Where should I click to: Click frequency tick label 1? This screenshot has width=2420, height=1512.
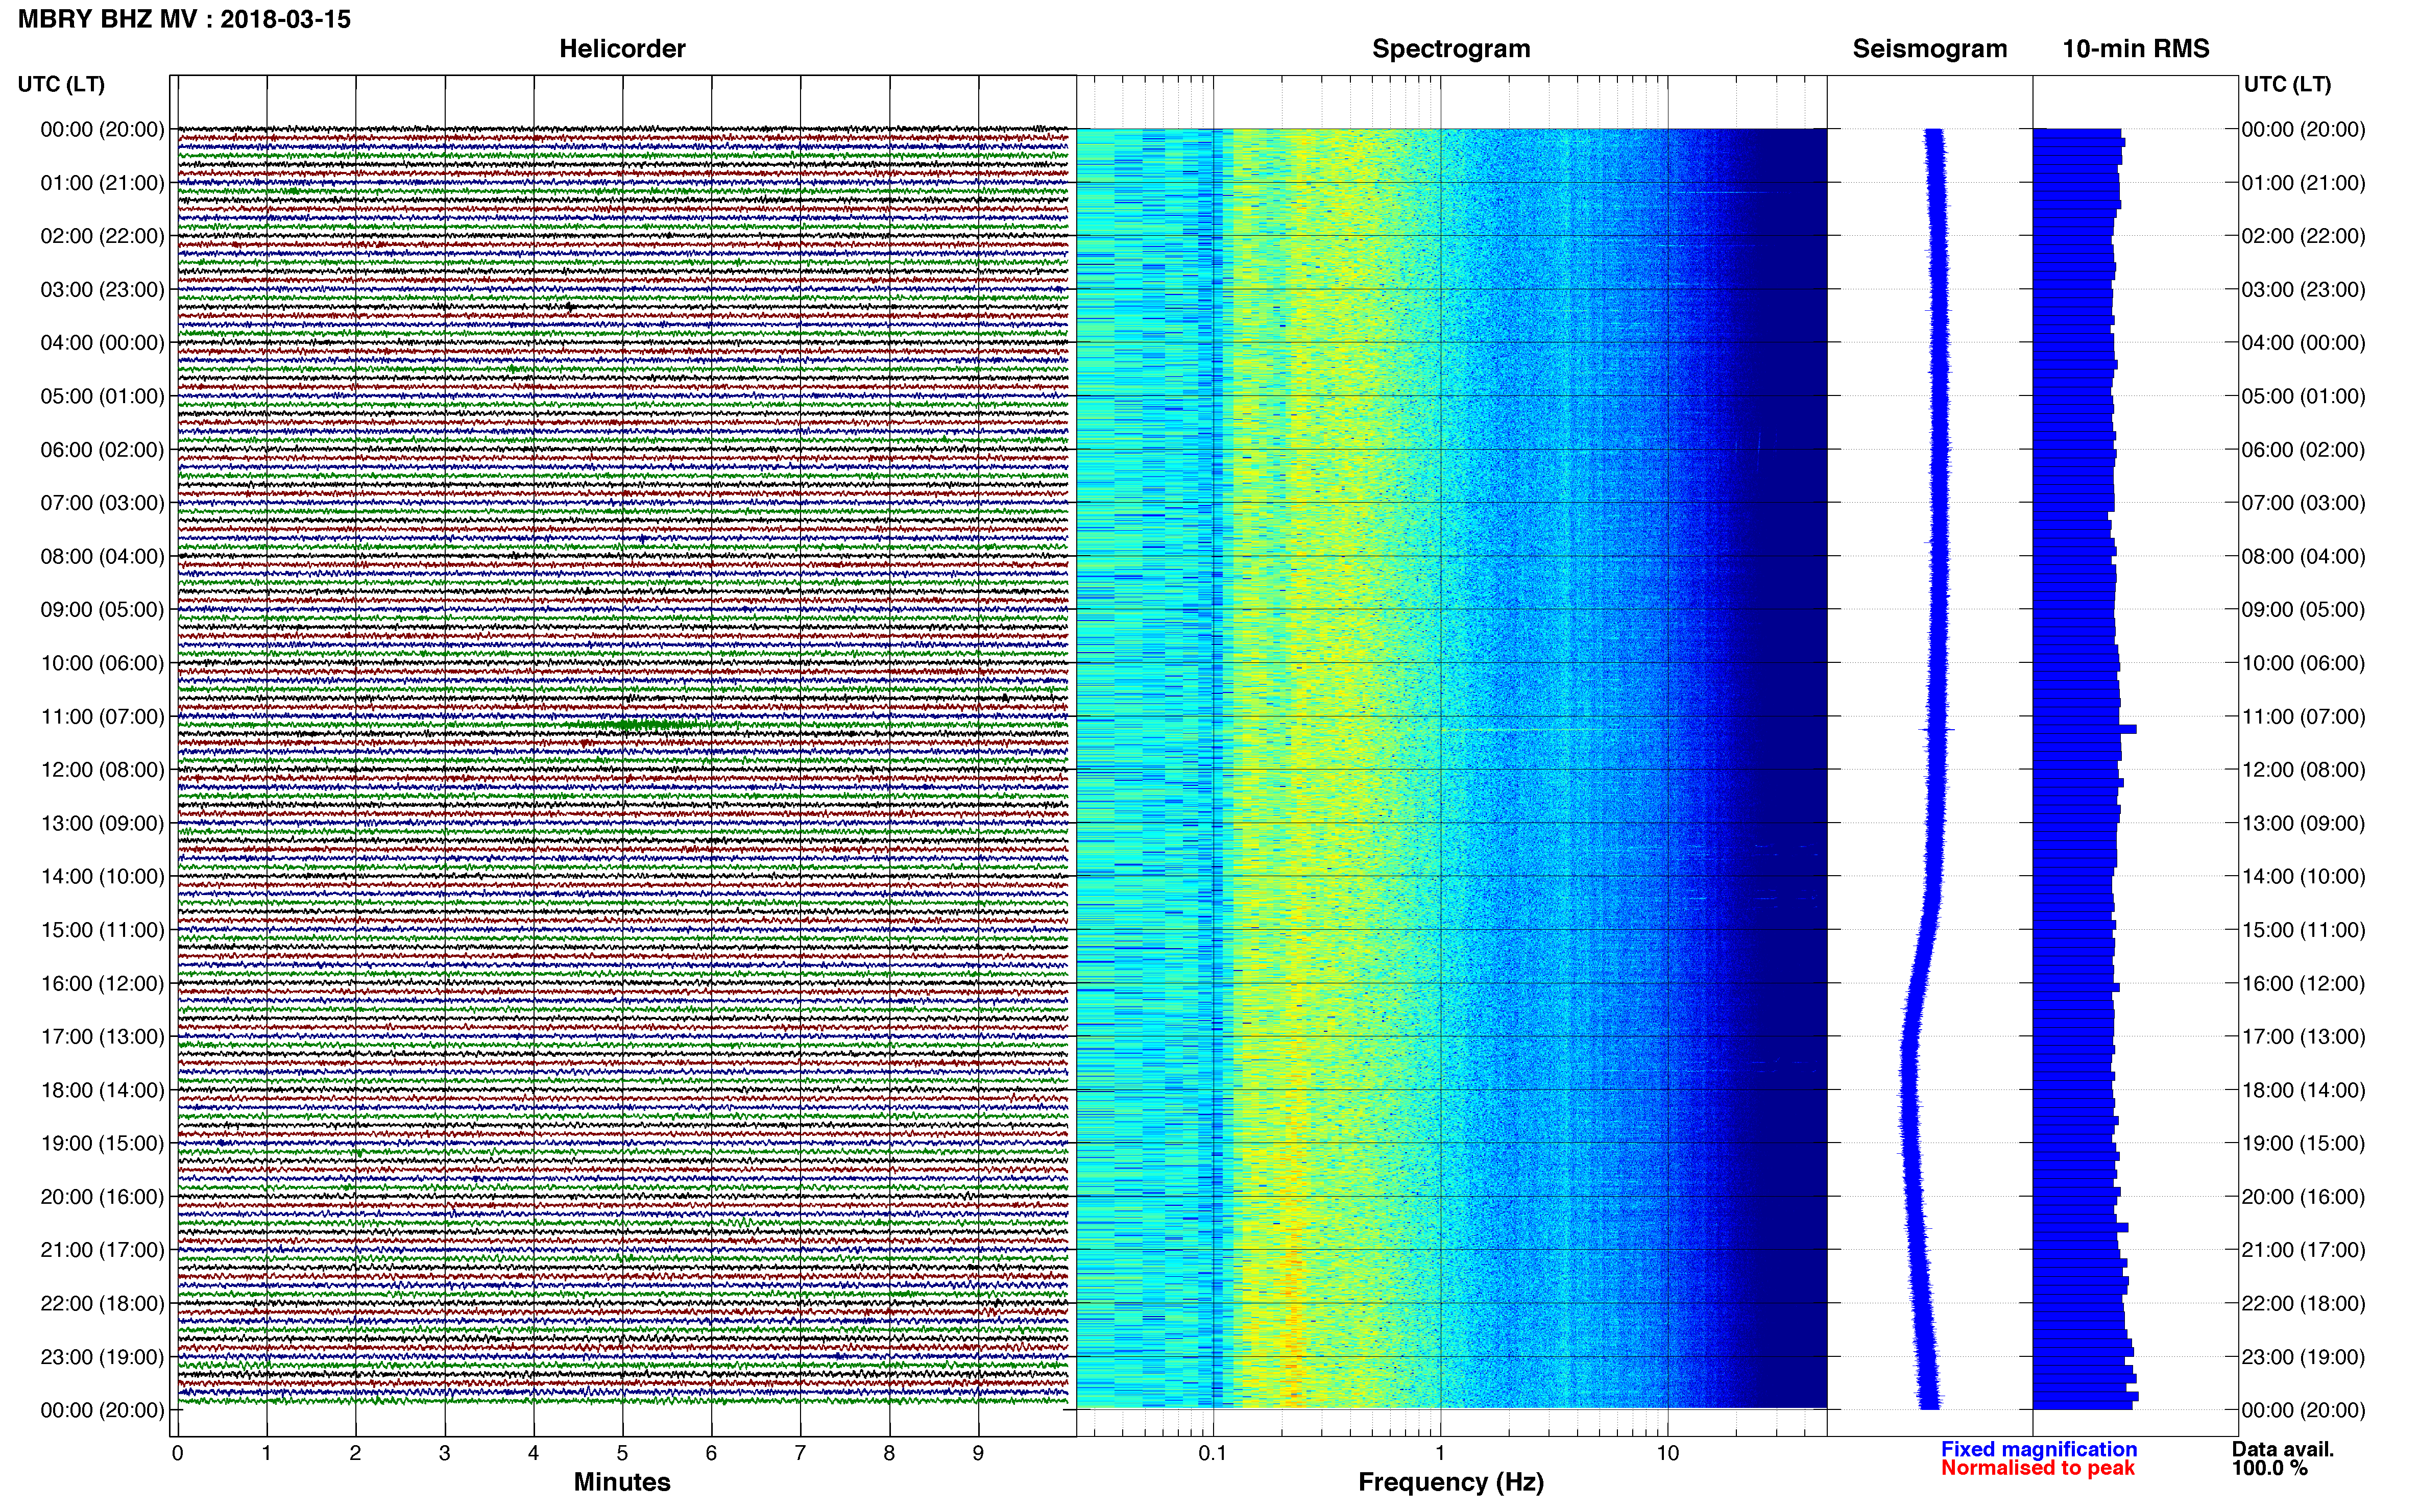click(1441, 1453)
